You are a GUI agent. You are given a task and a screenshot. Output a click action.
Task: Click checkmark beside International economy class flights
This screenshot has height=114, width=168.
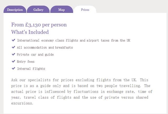(13, 40)
